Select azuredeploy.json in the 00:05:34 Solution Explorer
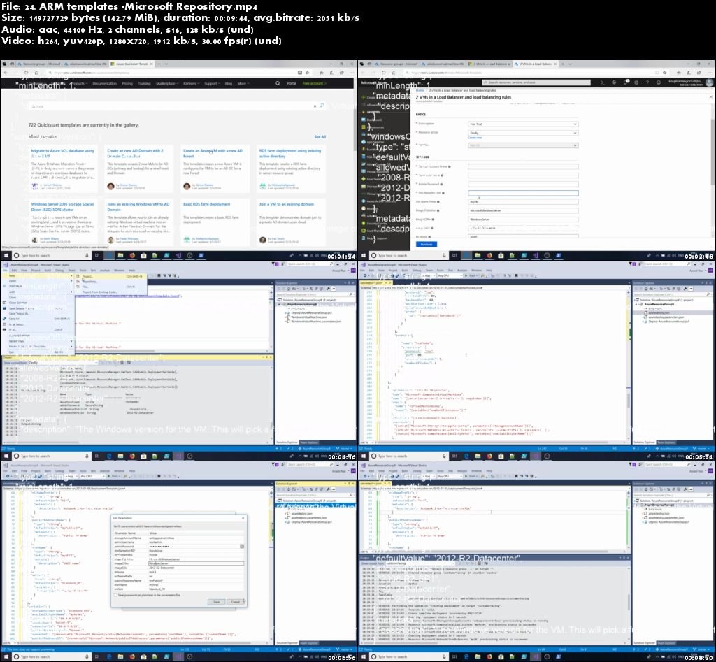This screenshot has height=662, width=716. (659, 312)
